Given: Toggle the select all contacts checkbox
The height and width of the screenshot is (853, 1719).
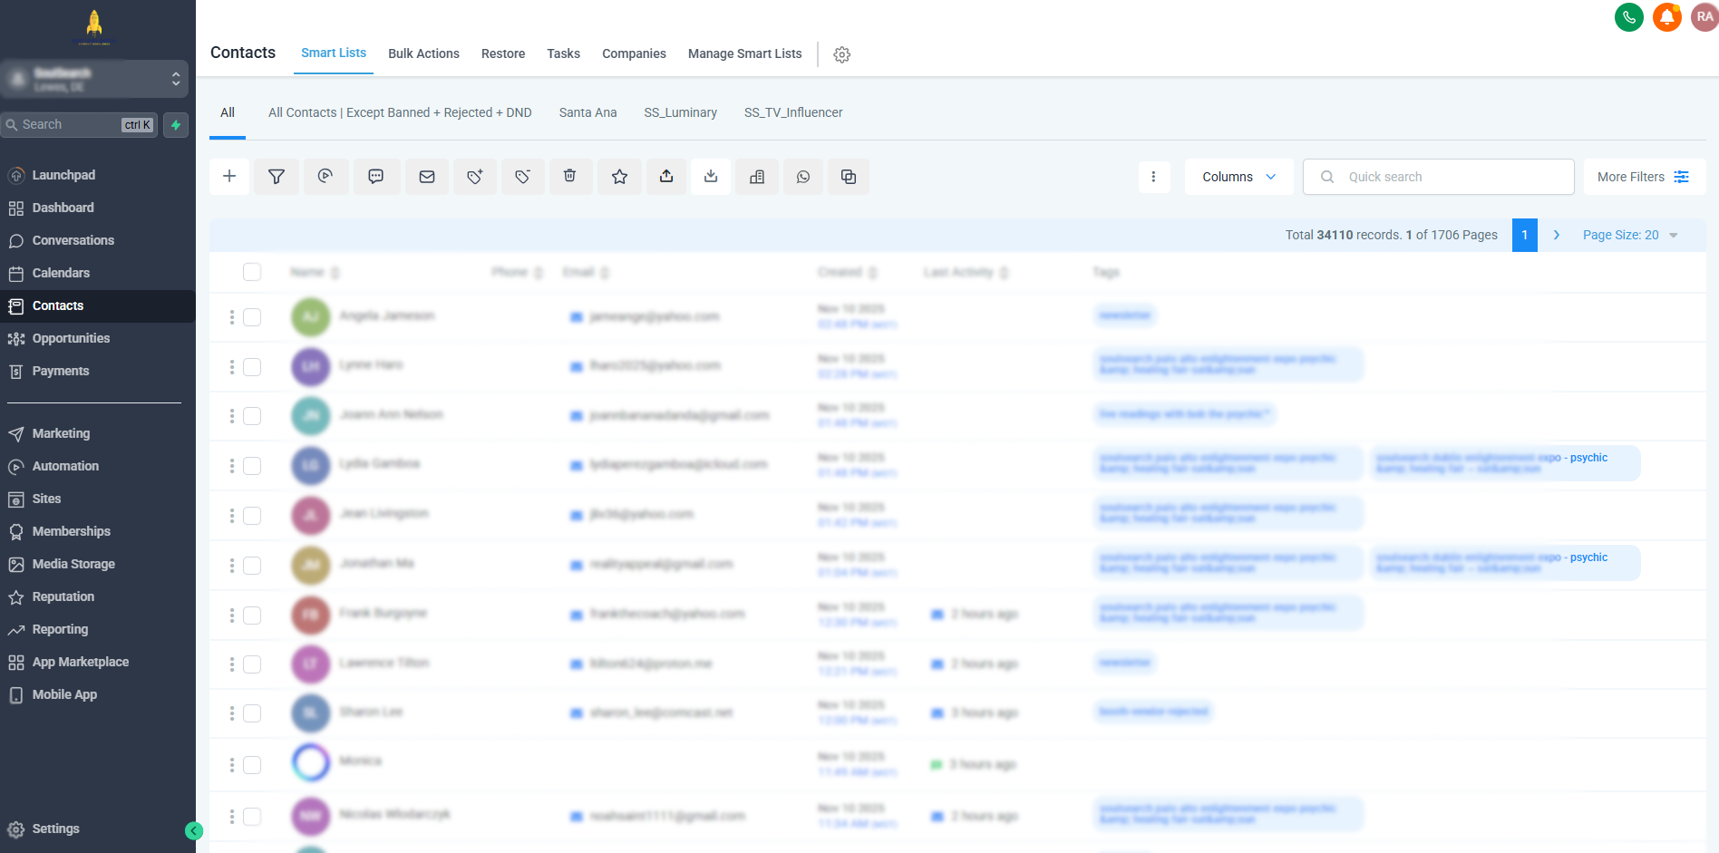Looking at the screenshot, I should [252, 272].
